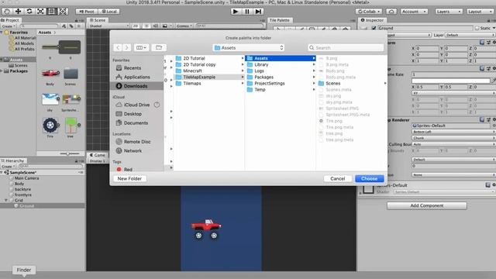Click the Choose button
The height and width of the screenshot is (279, 496).
tap(369, 179)
